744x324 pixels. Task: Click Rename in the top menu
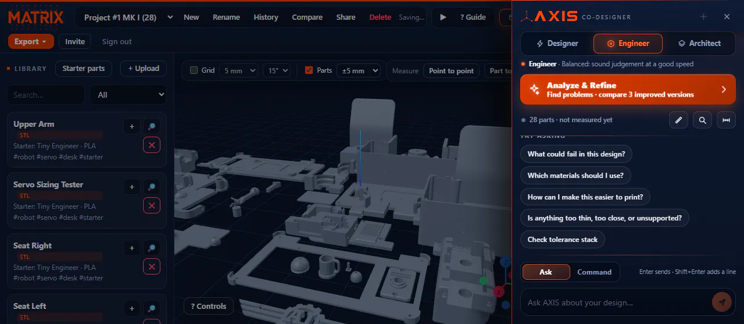(x=226, y=17)
